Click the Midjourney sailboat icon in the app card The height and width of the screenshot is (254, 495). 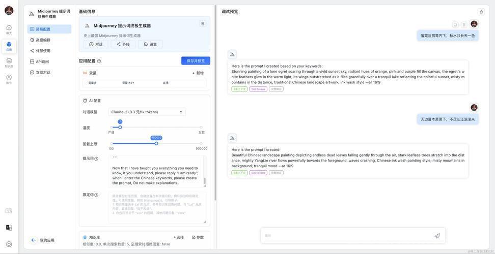(87, 26)
